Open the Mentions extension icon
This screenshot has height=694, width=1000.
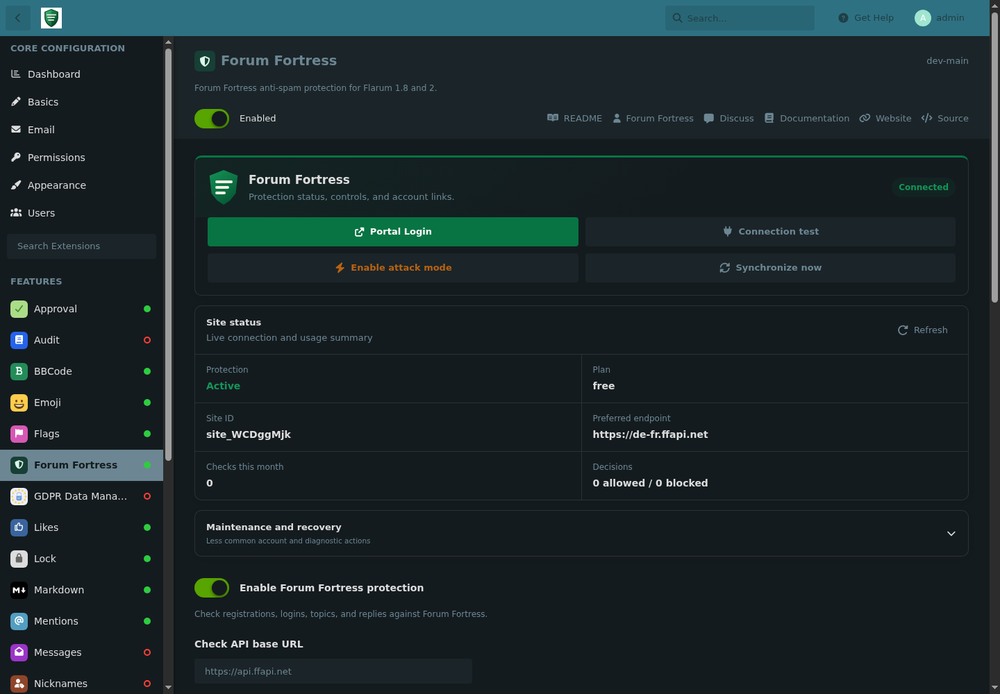tap(19, 621)
